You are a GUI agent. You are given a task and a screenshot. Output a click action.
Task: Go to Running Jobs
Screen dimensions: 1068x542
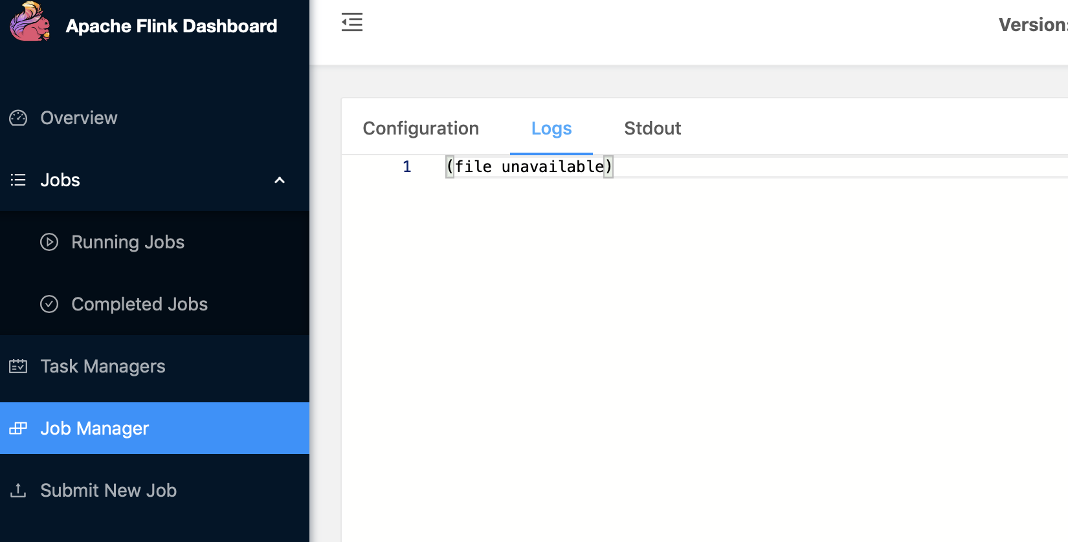click(x=155, y=242)
